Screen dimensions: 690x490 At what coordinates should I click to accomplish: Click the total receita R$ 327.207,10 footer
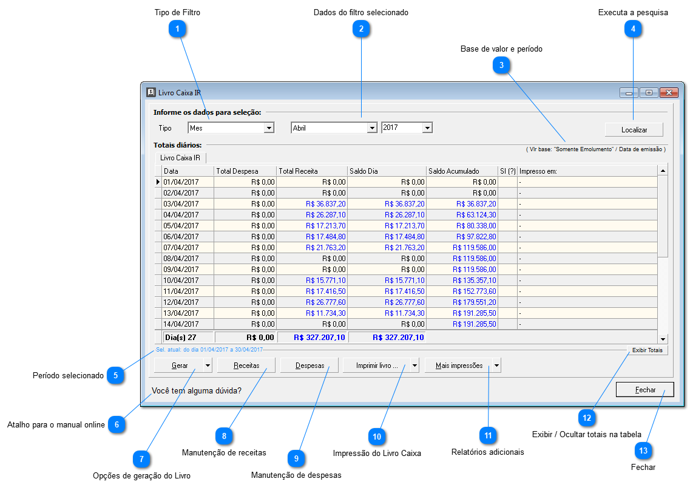click(x=313, y=337)
